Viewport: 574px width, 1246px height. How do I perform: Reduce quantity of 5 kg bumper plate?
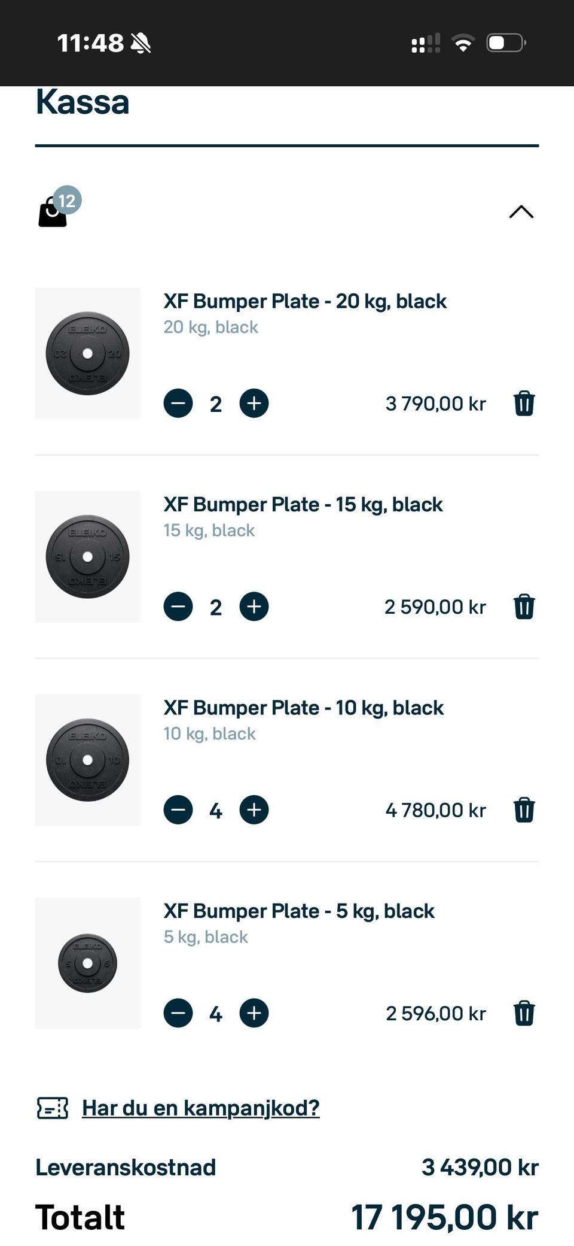[178, 1013]
